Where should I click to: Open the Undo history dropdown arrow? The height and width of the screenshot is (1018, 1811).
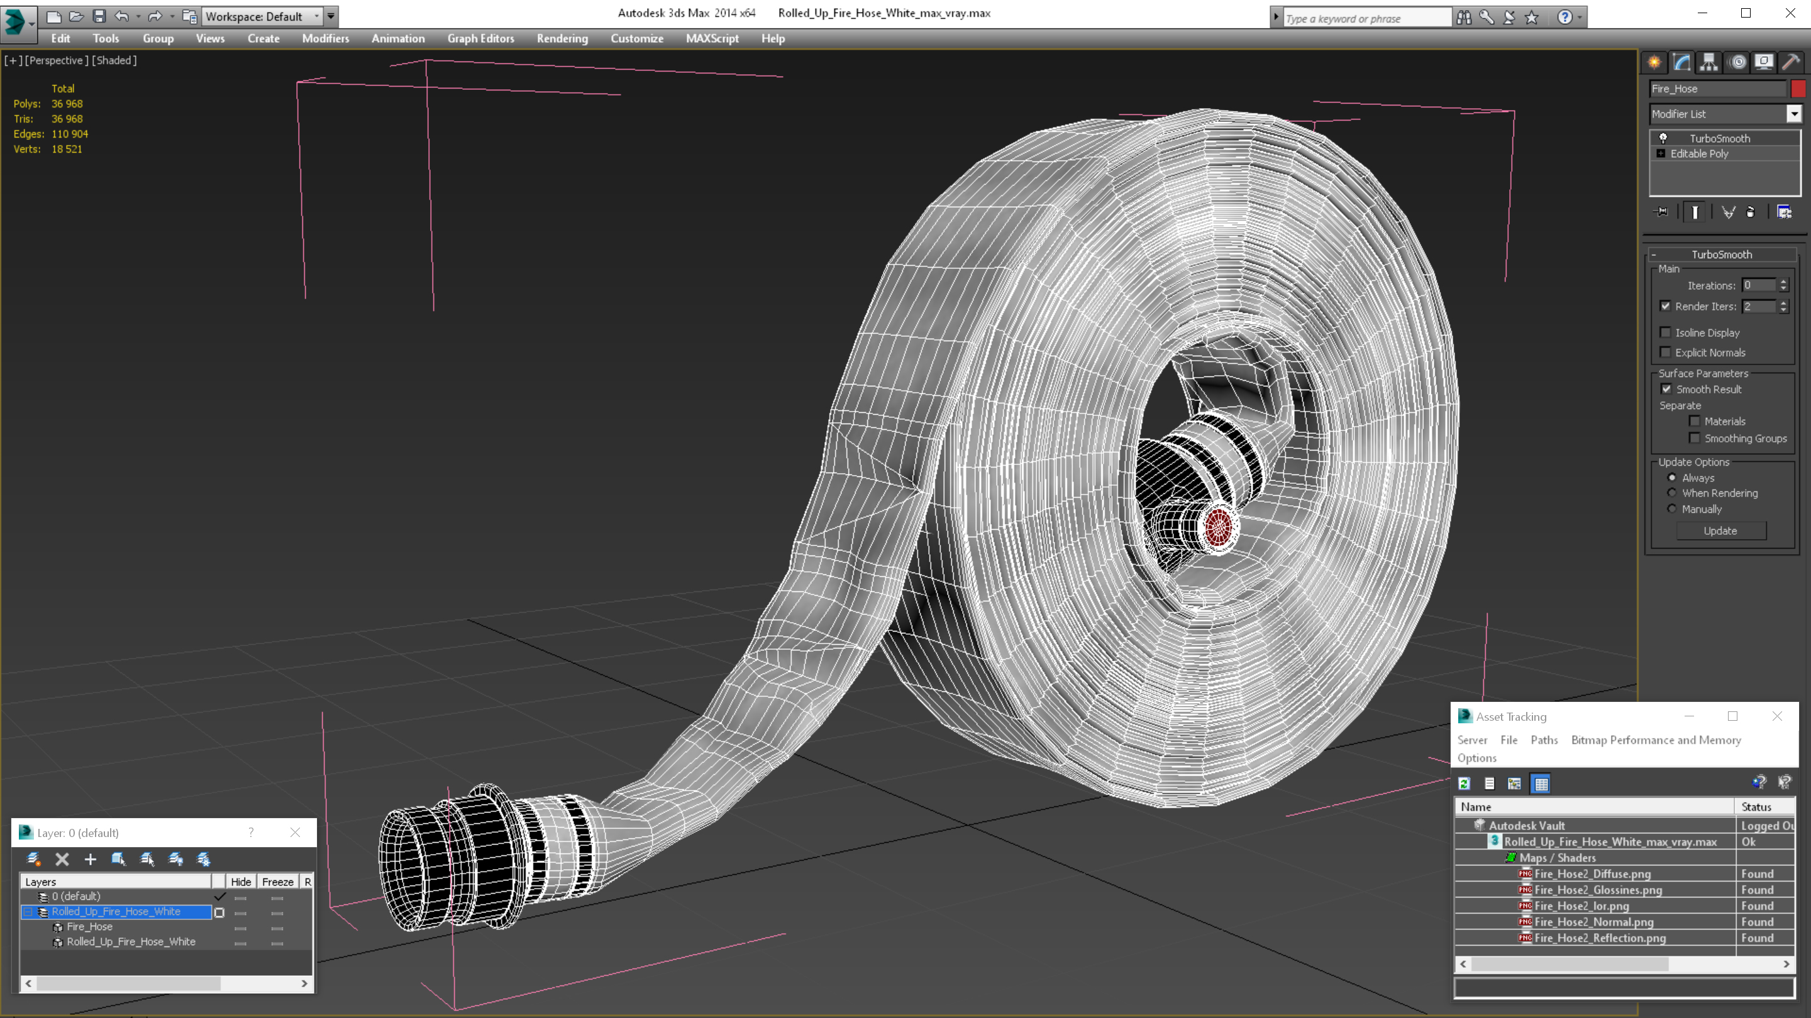(138, 16)
